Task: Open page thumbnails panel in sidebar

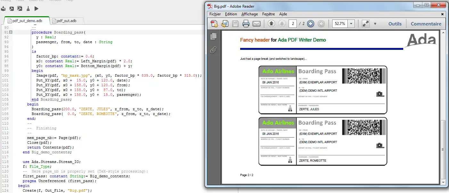Action: (x=213, y=36)
